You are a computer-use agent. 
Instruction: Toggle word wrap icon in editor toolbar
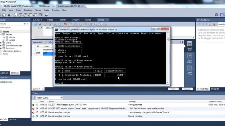105,24
